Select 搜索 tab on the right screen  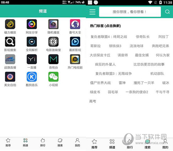148,144
